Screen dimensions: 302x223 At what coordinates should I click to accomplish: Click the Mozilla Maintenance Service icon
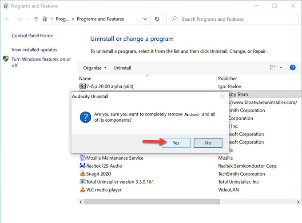coord(83,158)
